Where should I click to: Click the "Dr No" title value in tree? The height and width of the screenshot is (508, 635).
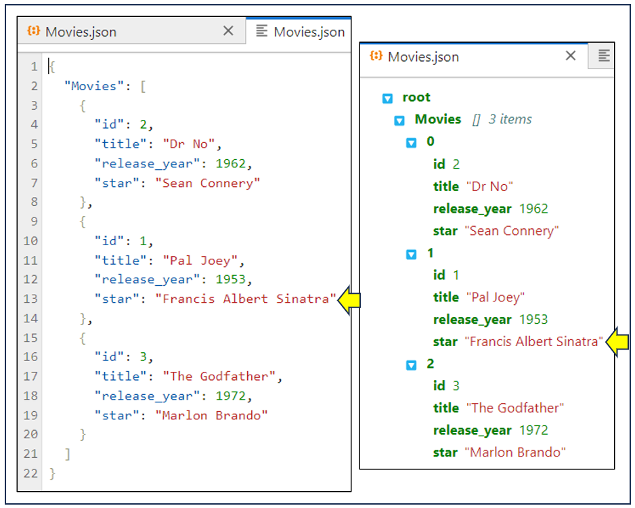(x=489, y=186)
